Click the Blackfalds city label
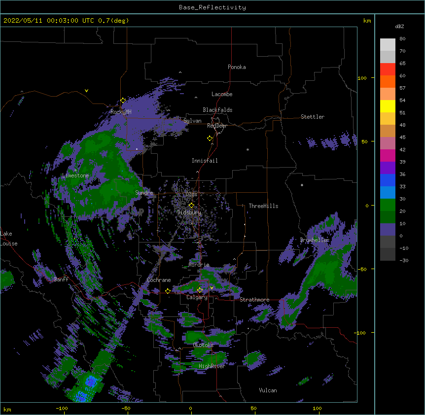 (217, 110)
